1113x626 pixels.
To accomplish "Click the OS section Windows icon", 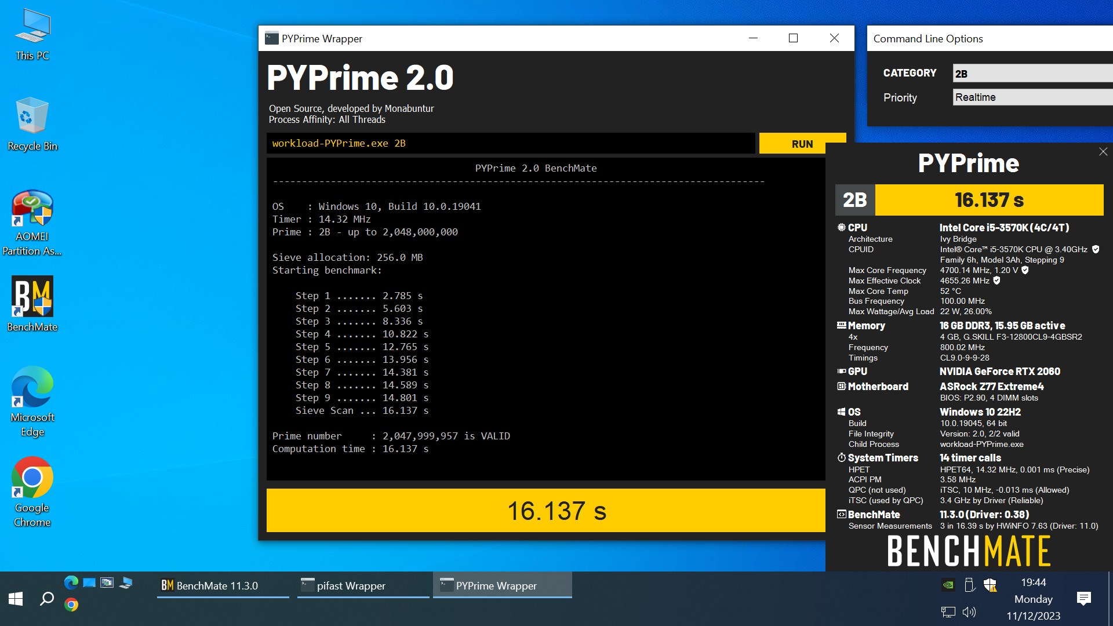I will click(841, 412).
